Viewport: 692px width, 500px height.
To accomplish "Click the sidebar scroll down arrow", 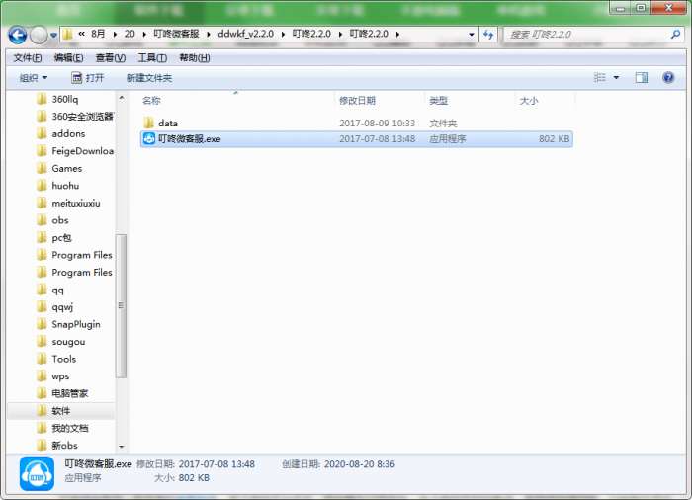I will coord(122,447).
